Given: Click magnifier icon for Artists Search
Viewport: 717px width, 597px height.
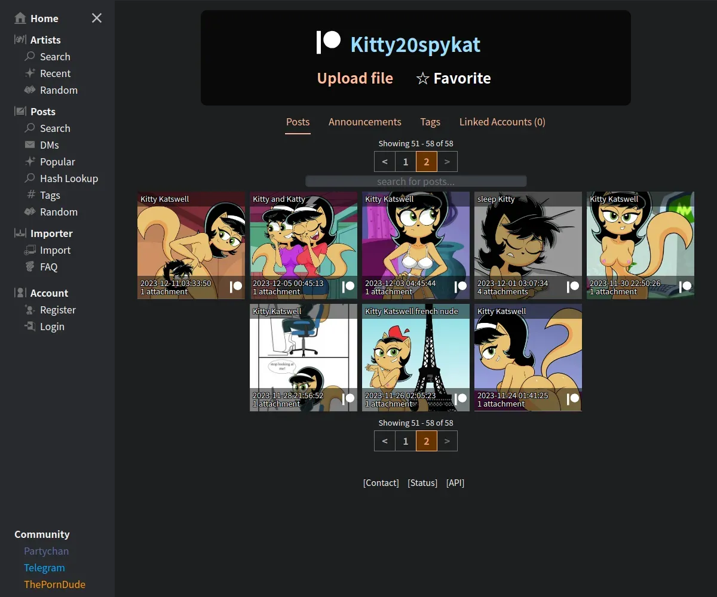Looking at the screenshot, I should pyautogui.click(x=30, y=57).
